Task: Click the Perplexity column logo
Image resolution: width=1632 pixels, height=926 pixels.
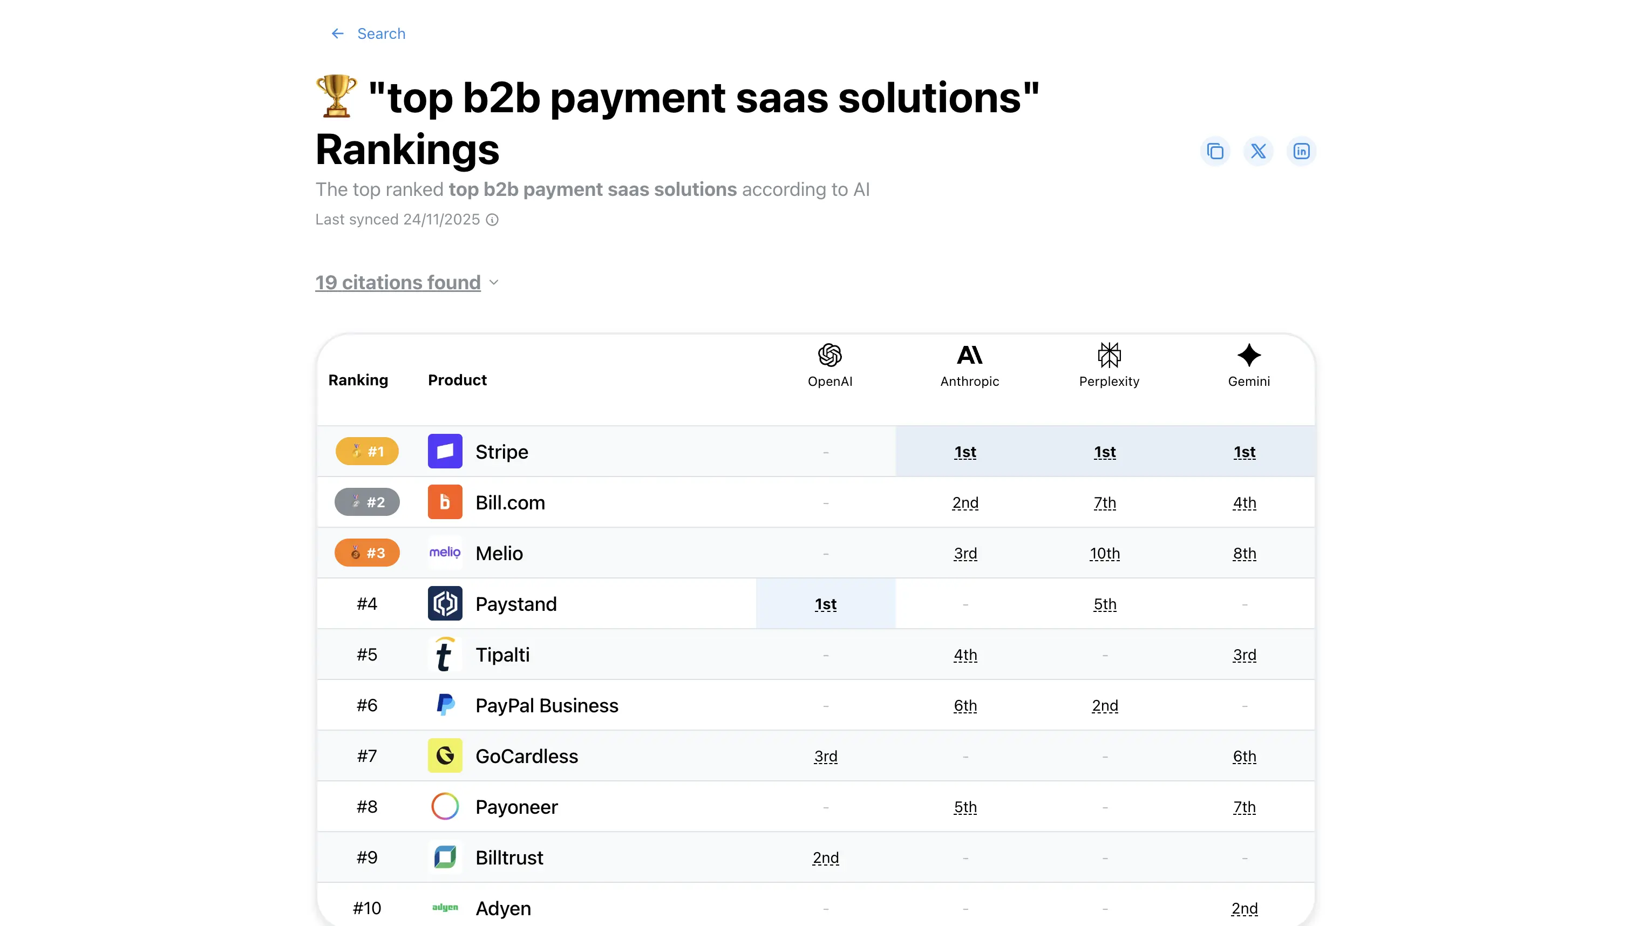Action: pos(1109,355)
